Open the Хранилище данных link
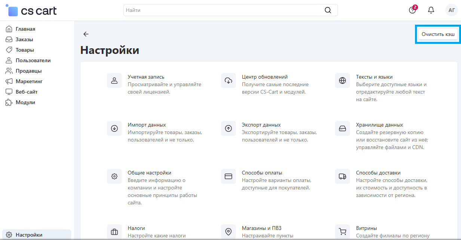Viewport: 461px width, 240px height. coord(379,125)
